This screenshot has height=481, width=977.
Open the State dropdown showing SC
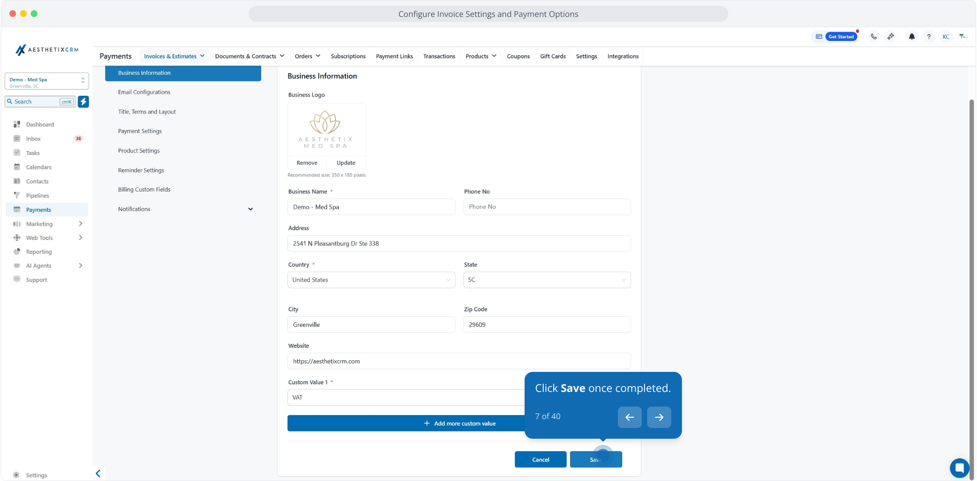(546, 280)
